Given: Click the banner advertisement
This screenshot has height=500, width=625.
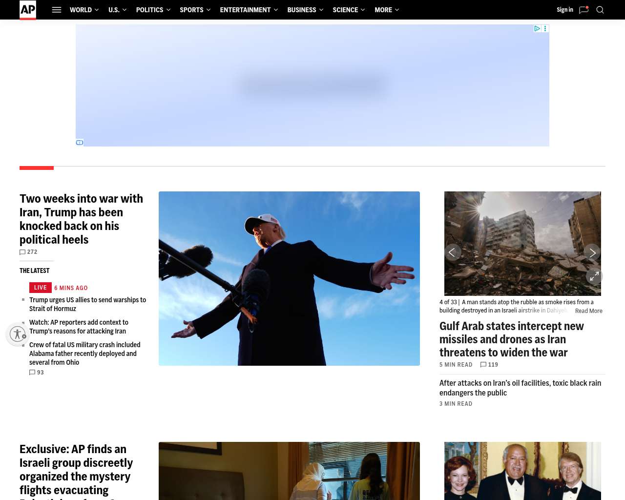Looking at the screenshot, I should pyautogui.click(x=312, y=85).
